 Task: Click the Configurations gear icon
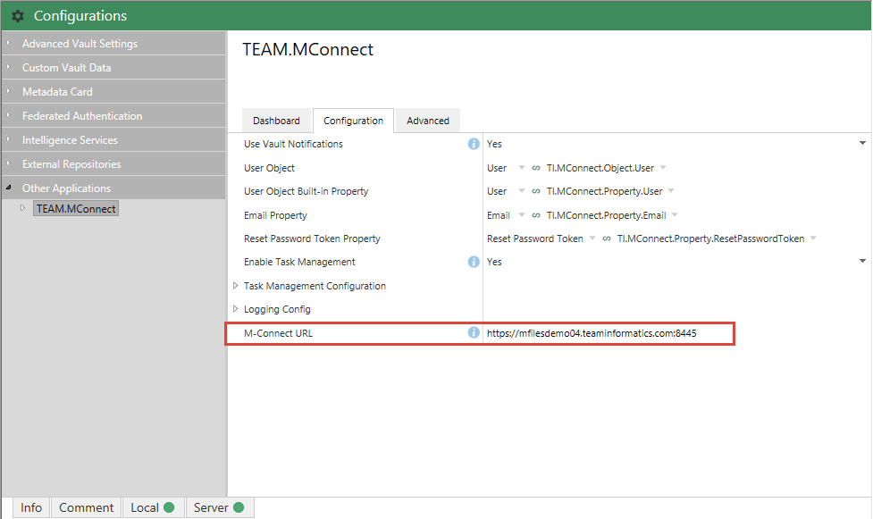pos(18,16)
